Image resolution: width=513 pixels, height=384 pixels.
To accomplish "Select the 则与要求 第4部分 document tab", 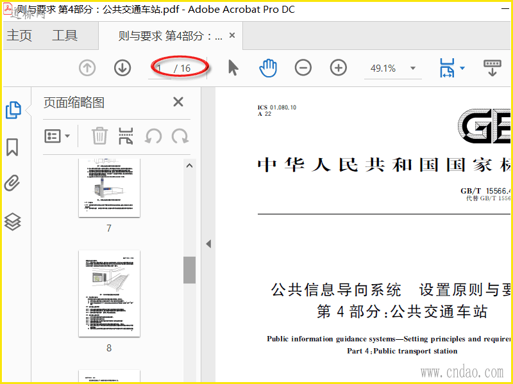I will [171, 36].
